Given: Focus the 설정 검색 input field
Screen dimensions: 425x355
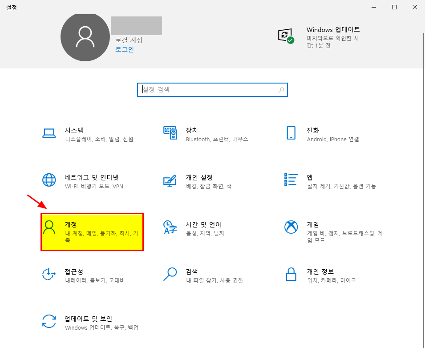Looking at the screenshot, I should click(212, 90).
